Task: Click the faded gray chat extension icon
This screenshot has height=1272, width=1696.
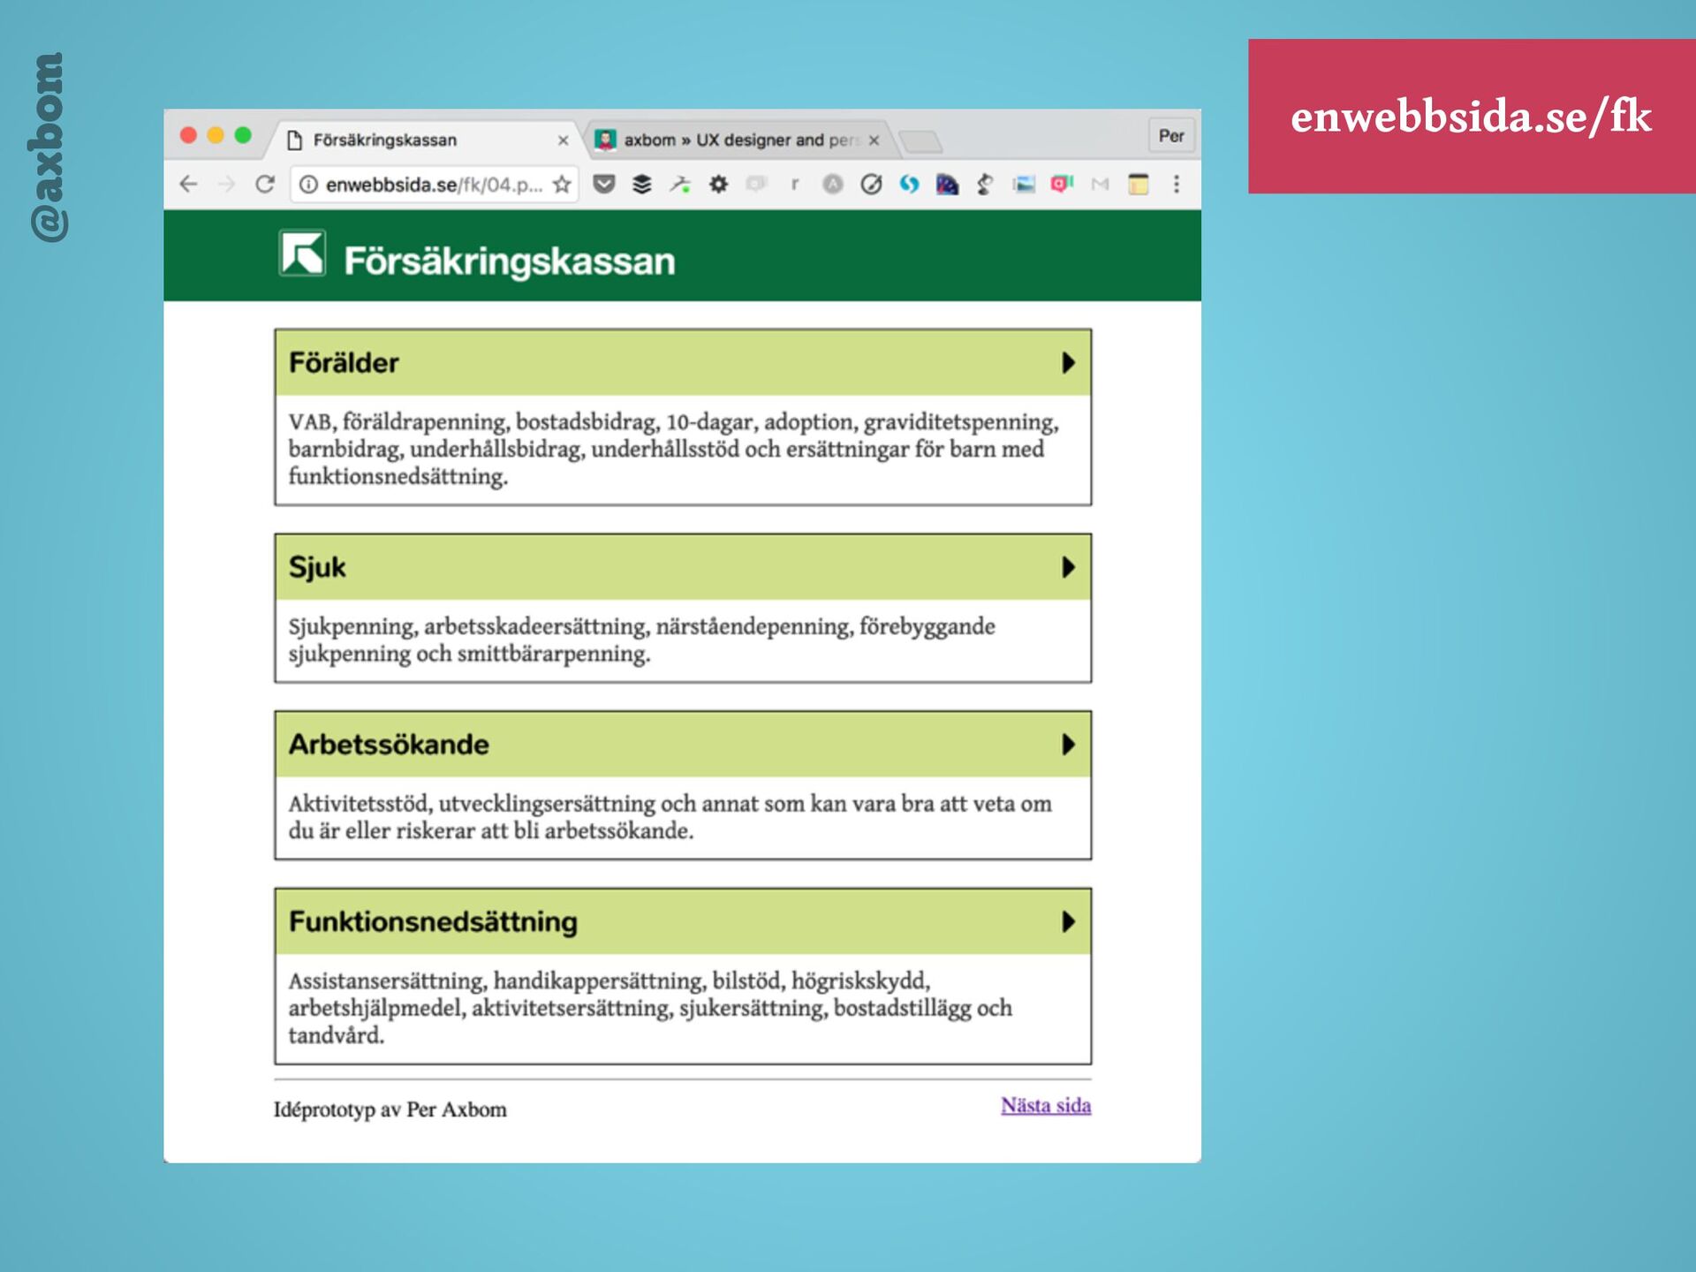Action: click(x=757, y=184)
